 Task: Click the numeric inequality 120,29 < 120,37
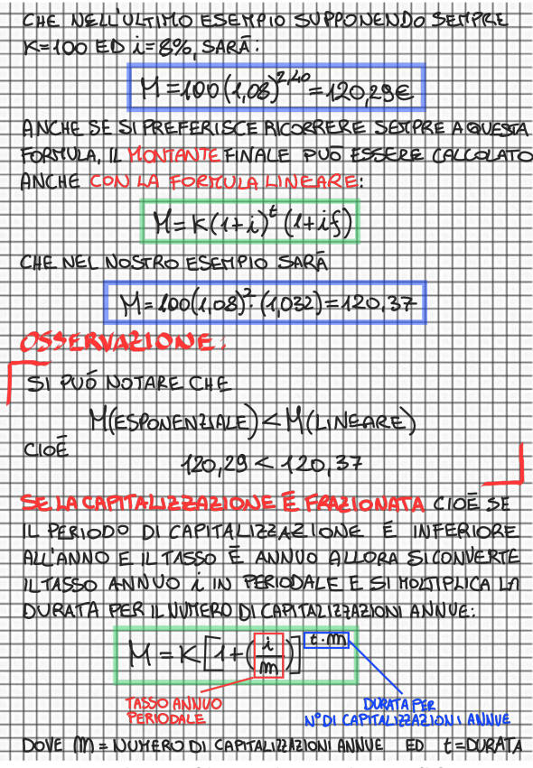coord(272,464)
